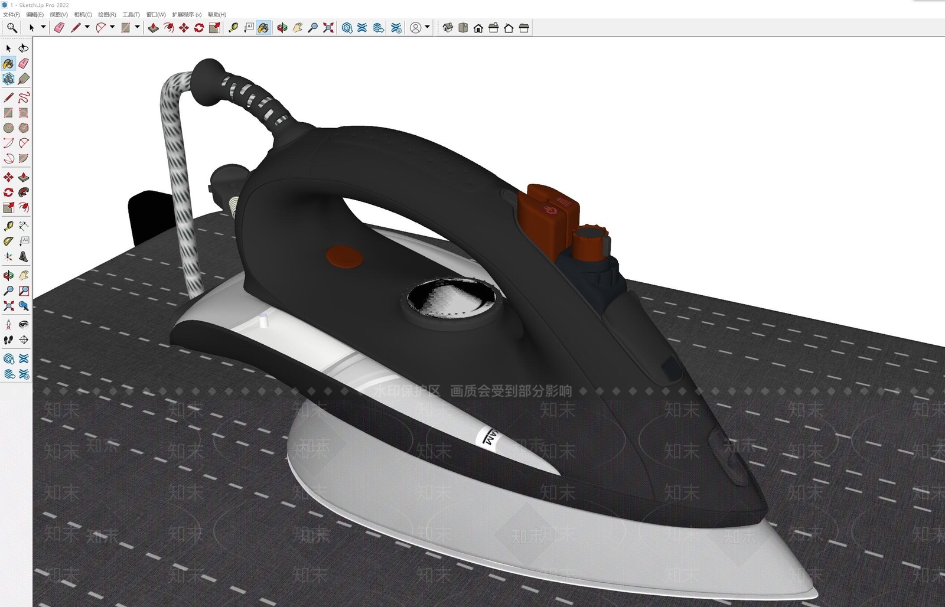The width and height of the screenshot is (945, 607).
Task: Select the Orbit tool in top toolbar
Action: [x=282, y=28]
